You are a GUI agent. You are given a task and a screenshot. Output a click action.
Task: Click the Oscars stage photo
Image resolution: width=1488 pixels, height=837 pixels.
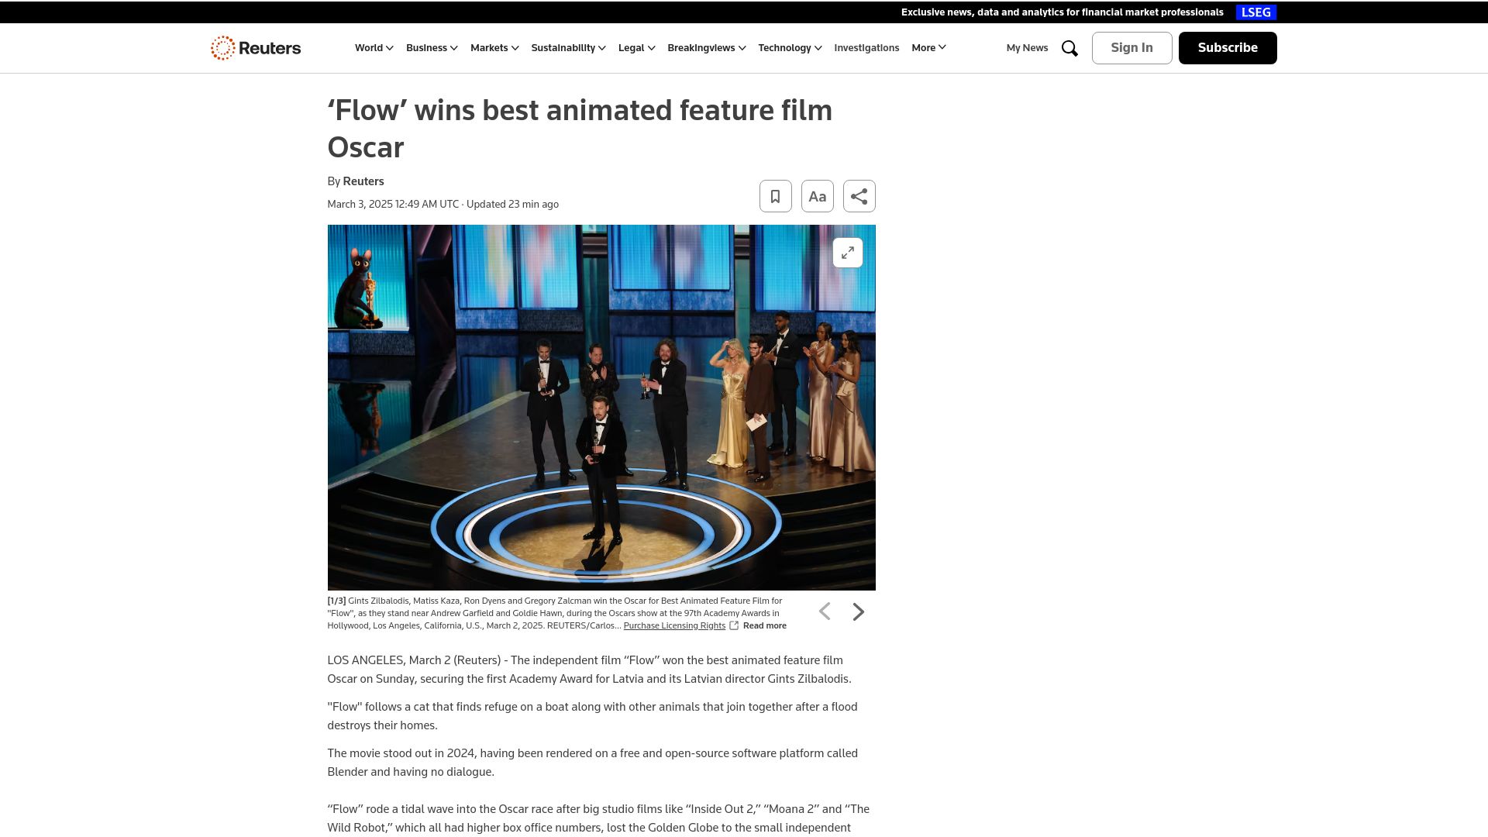pos(601,408)
